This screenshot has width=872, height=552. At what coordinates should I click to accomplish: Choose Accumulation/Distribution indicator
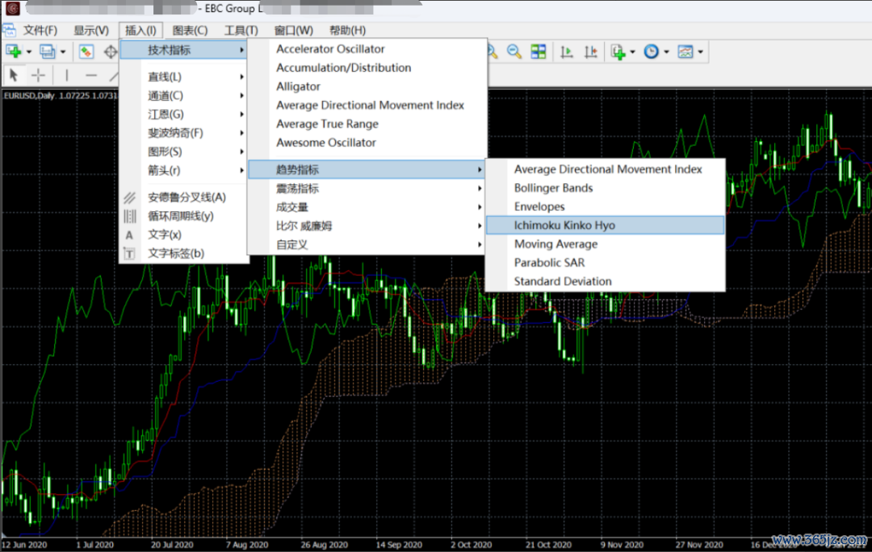click(x=367, y=68)
